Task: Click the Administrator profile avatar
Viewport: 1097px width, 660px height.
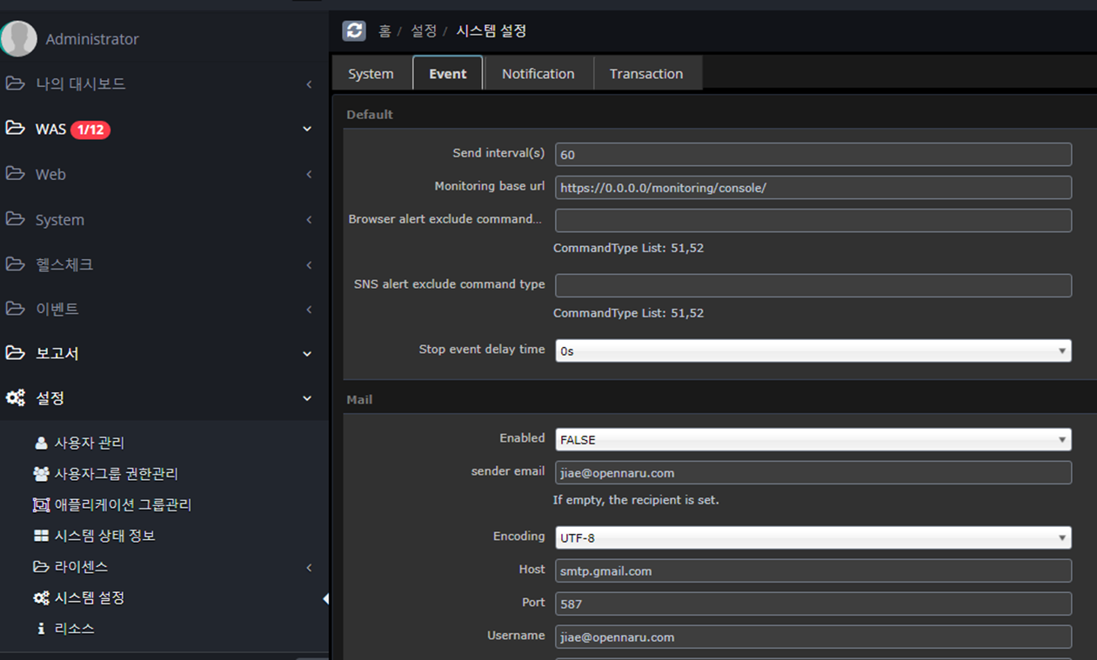Action: [x=19, y=39]
